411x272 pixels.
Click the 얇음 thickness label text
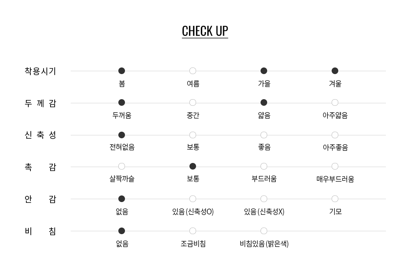(x=264, y=116)
